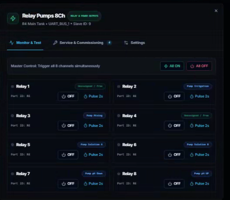230x200 pixels.
Task: Trigger Pulse 2s on Relay 6
Action: [x=200, y=155]
